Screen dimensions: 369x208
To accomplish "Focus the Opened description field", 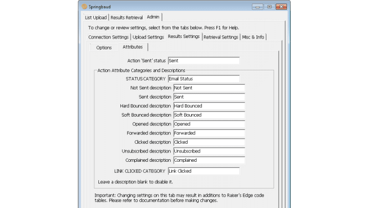I will click(x=209, y=124).
